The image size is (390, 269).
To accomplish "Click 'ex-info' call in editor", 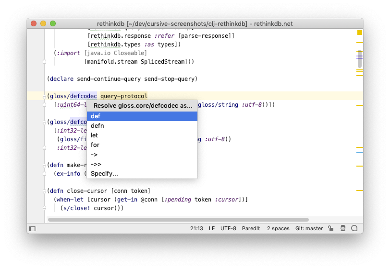I will click(x=68, y=174).
